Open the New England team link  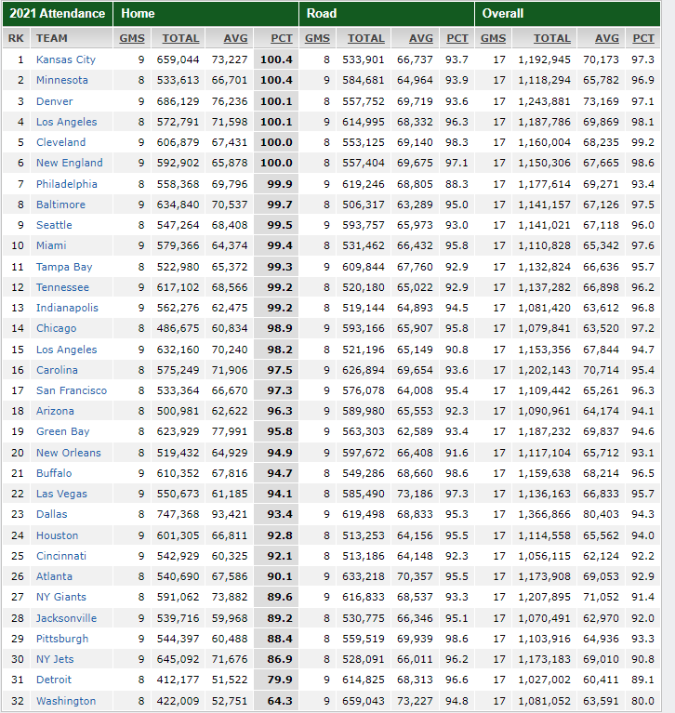(x=70, y=163)
